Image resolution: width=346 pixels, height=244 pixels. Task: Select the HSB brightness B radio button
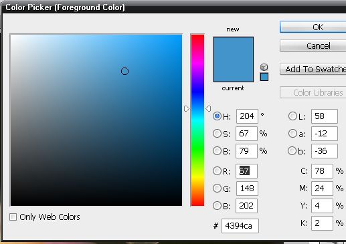point(217,151)
